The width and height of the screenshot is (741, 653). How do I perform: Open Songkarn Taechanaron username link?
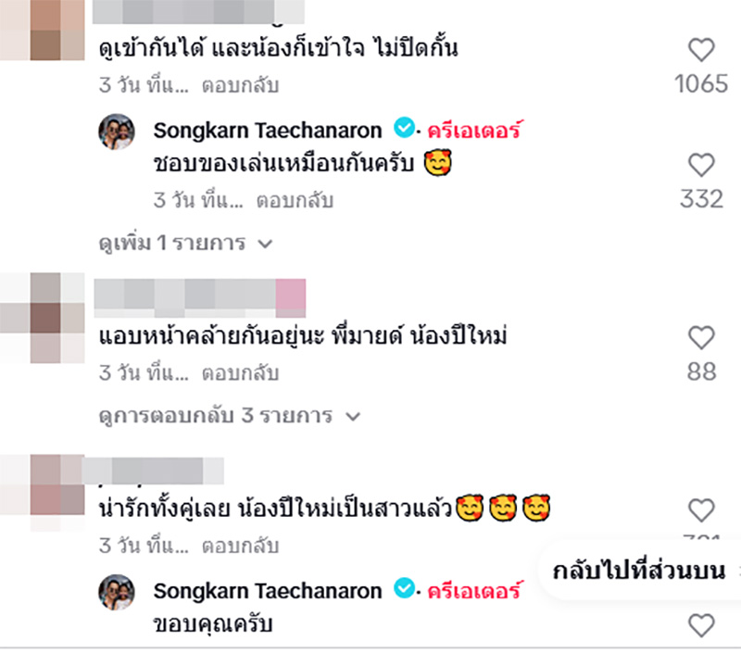coord(267,131)
